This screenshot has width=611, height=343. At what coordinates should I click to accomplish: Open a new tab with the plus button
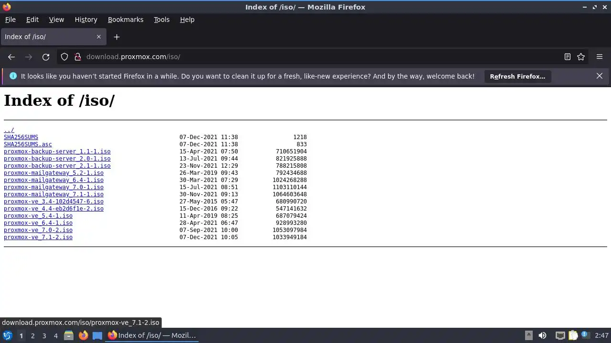point(116,37)
